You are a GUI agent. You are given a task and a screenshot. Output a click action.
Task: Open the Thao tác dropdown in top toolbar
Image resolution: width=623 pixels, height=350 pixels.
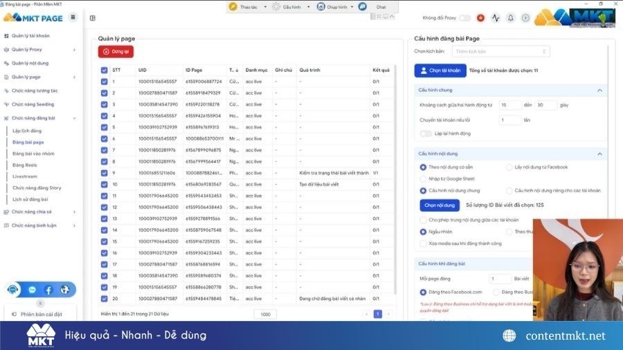pyautogui.click(x=265, y=7)
